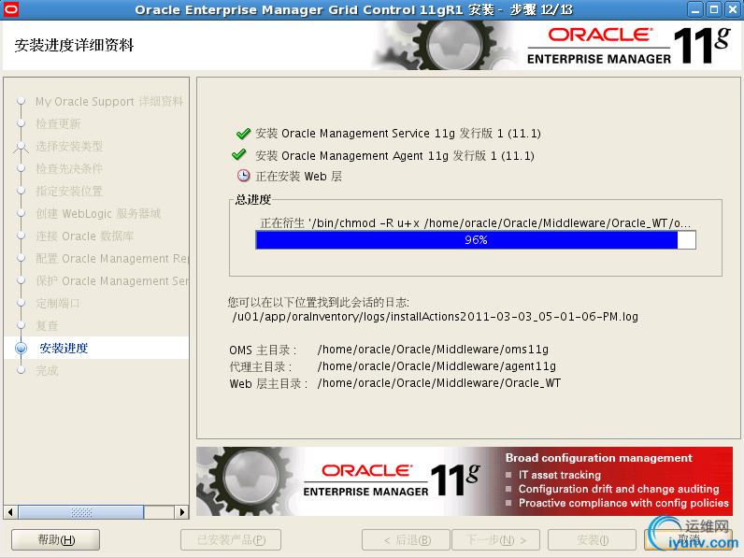
Task: Click the step bullet for 检查更新
Action: [21, 123]
